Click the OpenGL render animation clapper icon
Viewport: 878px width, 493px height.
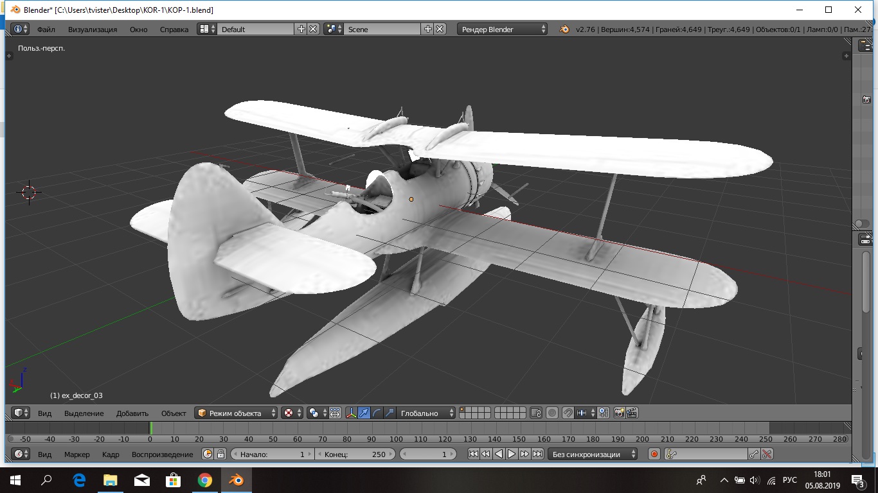(x=632, y=413)
